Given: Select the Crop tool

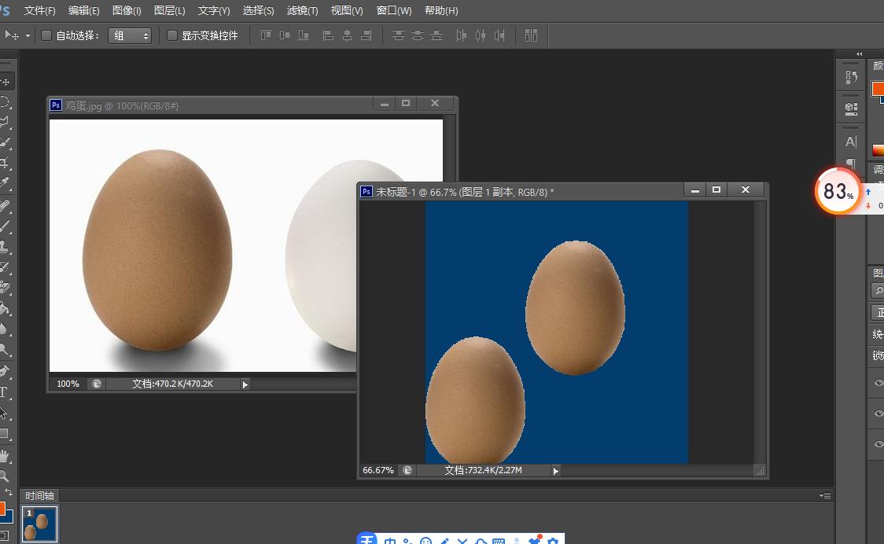Looking at the screenshot, I should [5, 164].
